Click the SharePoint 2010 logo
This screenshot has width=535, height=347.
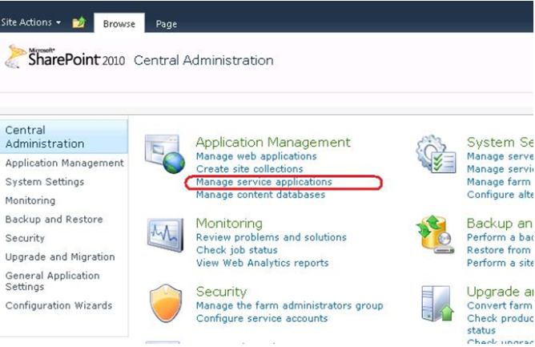click(x=64, y=59)
